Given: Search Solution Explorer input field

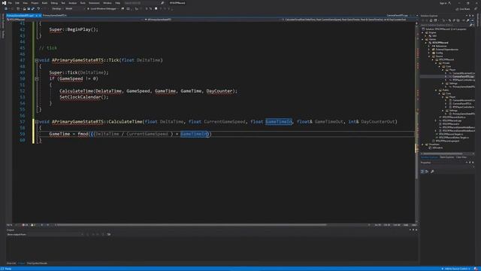Looking at the screenshot, I should coord(445,25).
